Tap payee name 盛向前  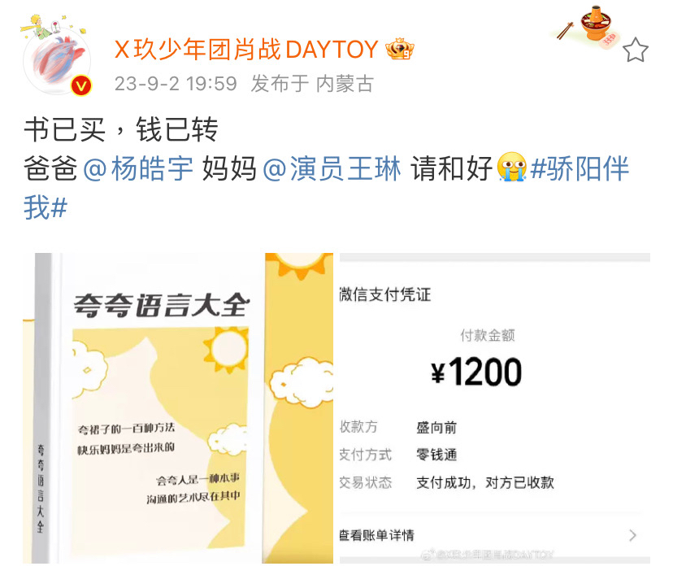[436, 427]
